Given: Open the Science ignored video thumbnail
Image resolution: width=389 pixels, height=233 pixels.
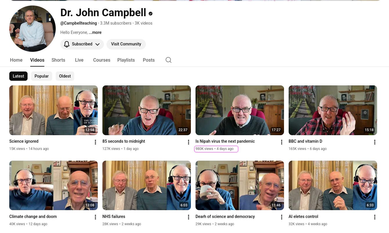Looking at the screenshot, I should [x=53, y=110].
